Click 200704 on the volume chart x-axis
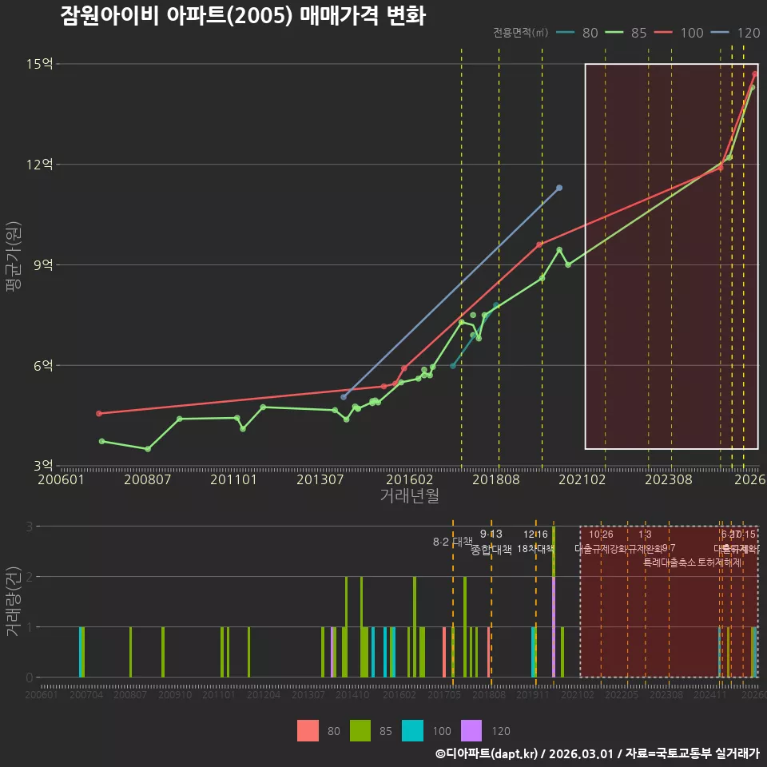Viewport: 767px width, 767px height. pyautogui.click(x=86, y=694)
